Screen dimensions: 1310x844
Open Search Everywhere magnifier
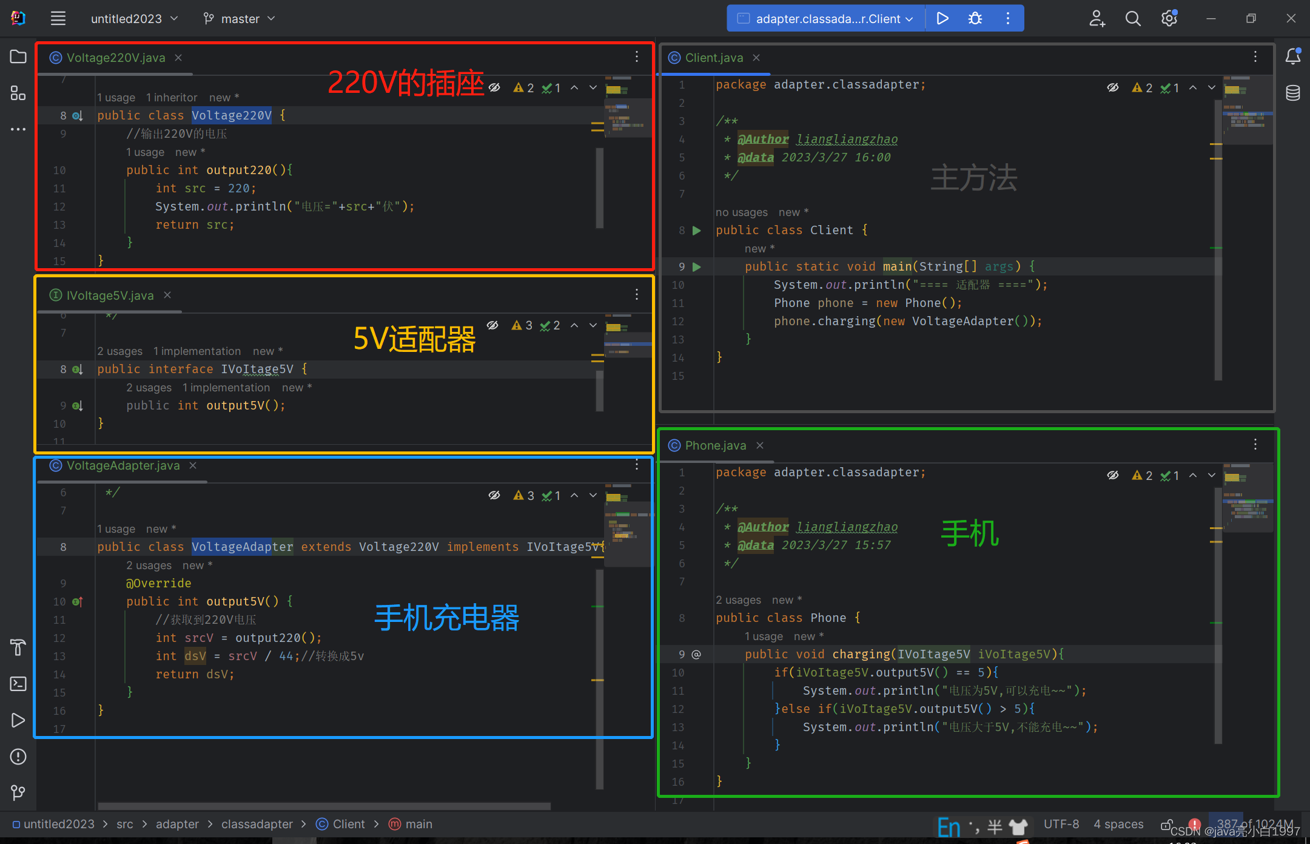point(1133,18)
